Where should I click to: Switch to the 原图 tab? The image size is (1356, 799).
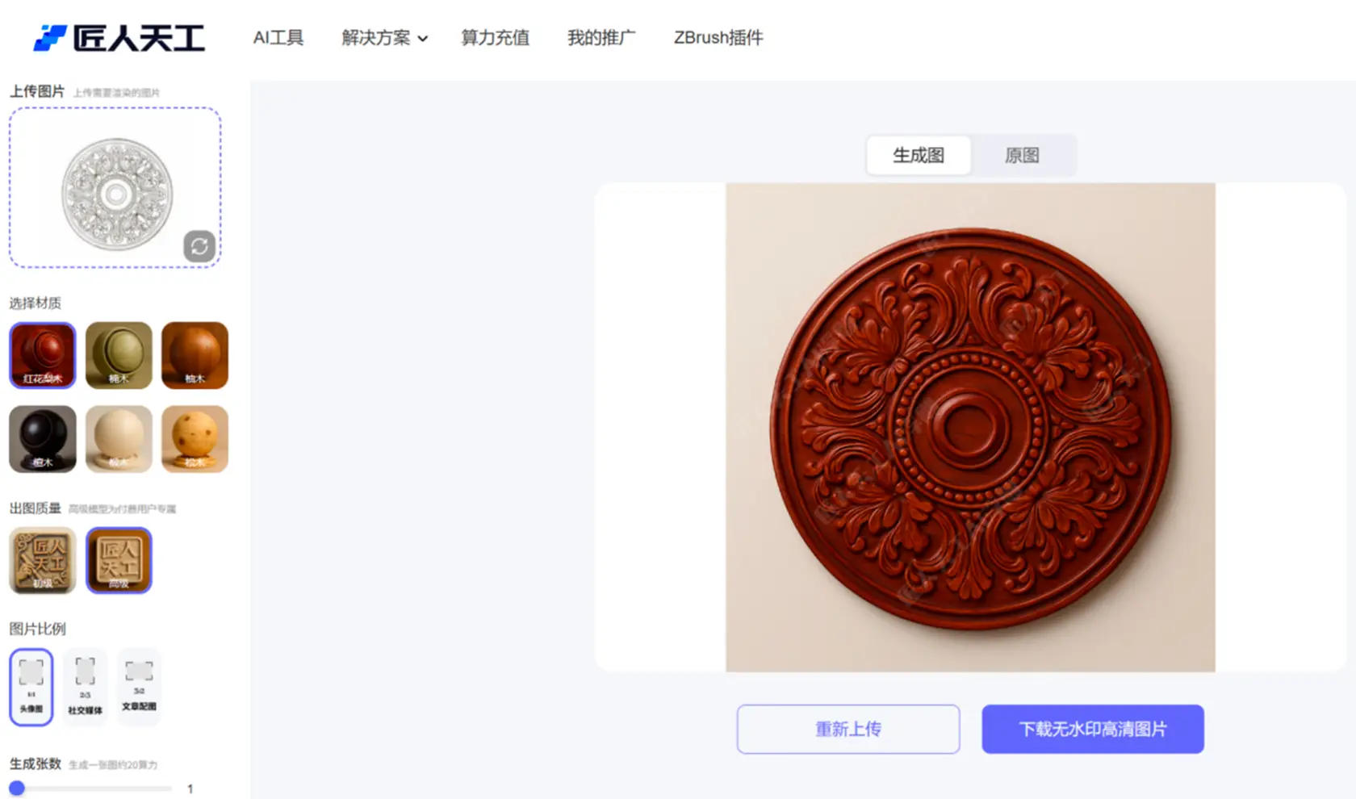click(1022, 155)
